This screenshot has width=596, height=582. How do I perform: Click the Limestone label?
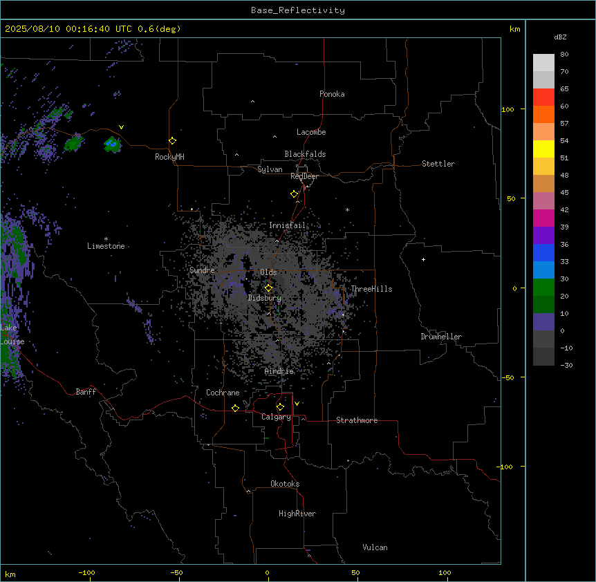pyautogui.click(x=106, y=246)
